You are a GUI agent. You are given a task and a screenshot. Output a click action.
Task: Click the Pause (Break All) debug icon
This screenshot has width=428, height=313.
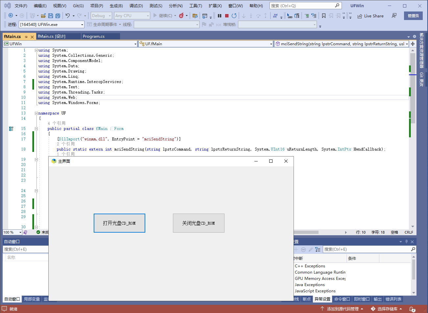[x=220, y=15]
